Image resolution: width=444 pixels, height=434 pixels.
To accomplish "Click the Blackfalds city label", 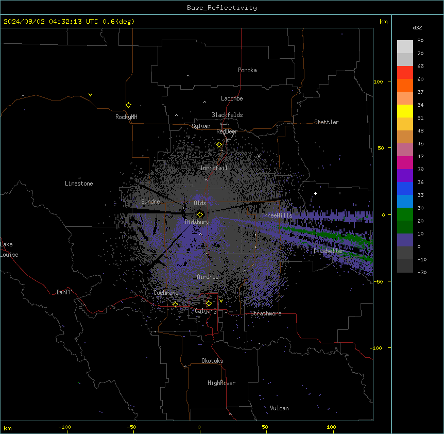I will coord(227,115).
